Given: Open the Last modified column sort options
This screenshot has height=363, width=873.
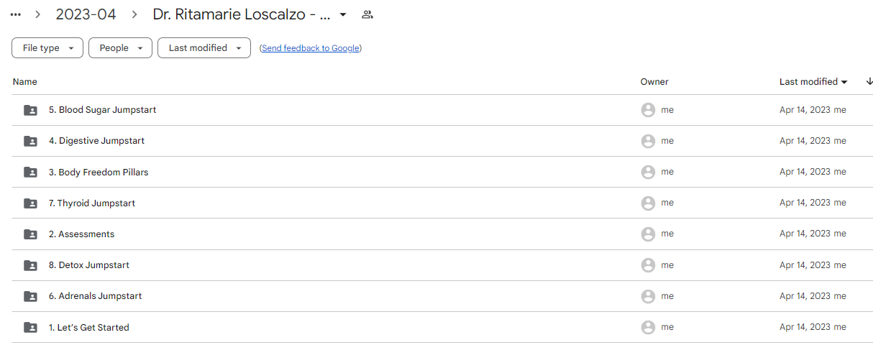Looking at the screenshot, I should (813, 82).
